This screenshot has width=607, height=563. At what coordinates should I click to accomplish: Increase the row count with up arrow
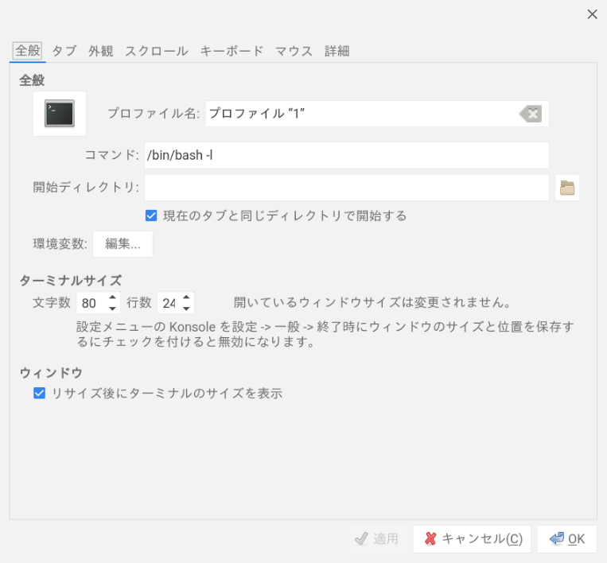(186, 297)
